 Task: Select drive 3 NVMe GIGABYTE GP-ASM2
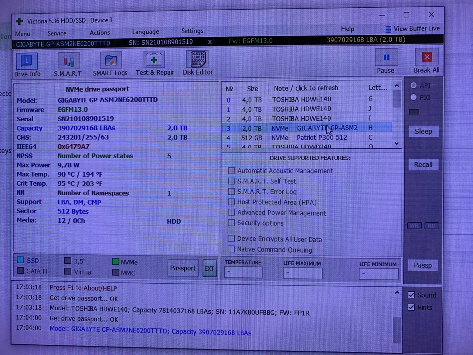click(307, 128)
